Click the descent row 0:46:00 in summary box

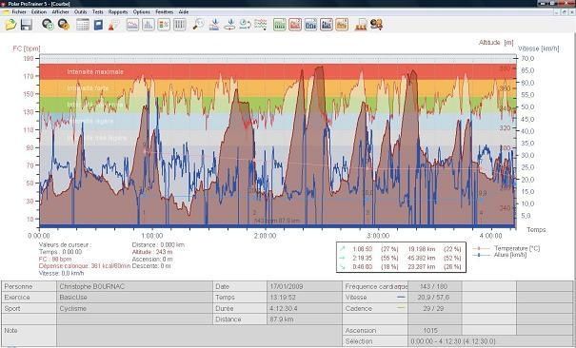point(401,266)
